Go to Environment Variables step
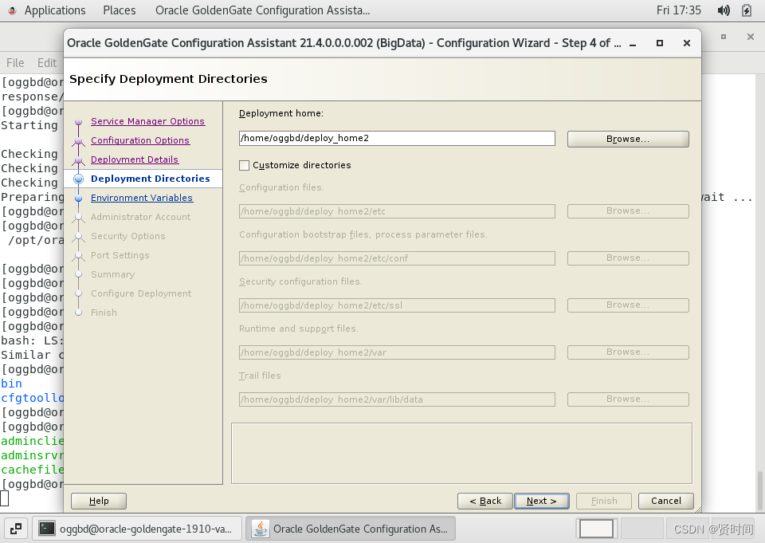This screenshot has width=765, height=543. pos(142,198)
